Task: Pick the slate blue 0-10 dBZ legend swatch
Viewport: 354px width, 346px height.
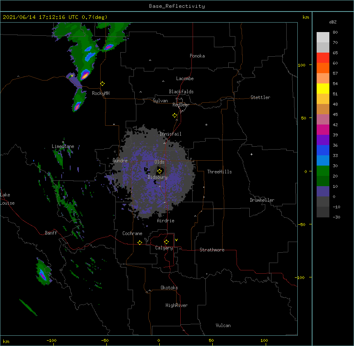Action: click(323, 191)
